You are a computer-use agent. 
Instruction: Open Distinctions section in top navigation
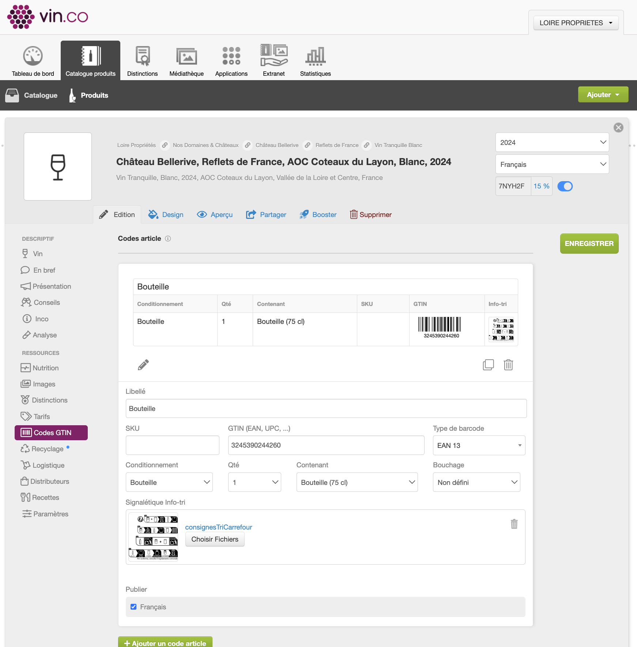pyautogui.click(x=142, y=61)
